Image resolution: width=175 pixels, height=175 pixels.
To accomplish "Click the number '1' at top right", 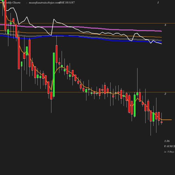I will pos(158,2).
